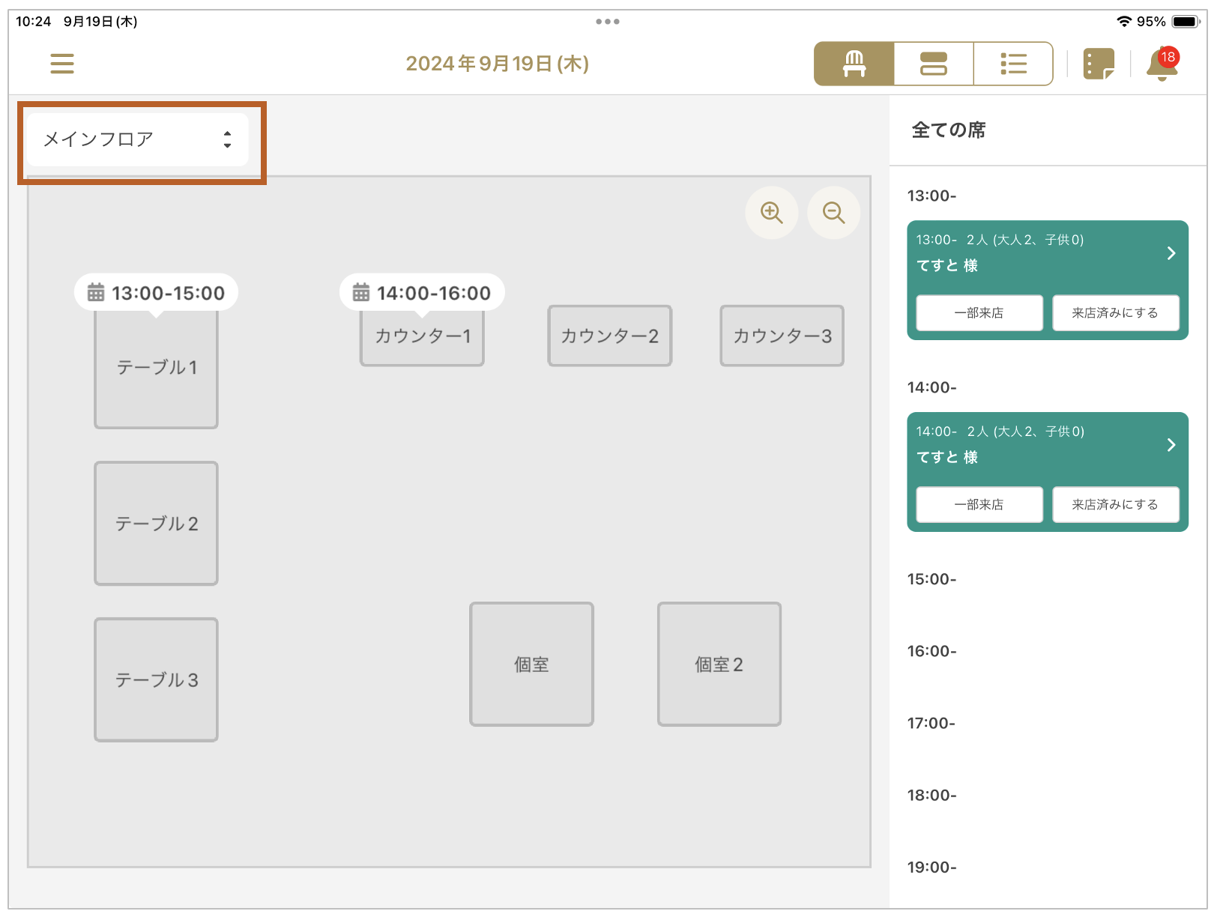Viewport: 1217px width, 920px height.
Task: Open notifications bell with 18 badge
Action: [1161, 65]
